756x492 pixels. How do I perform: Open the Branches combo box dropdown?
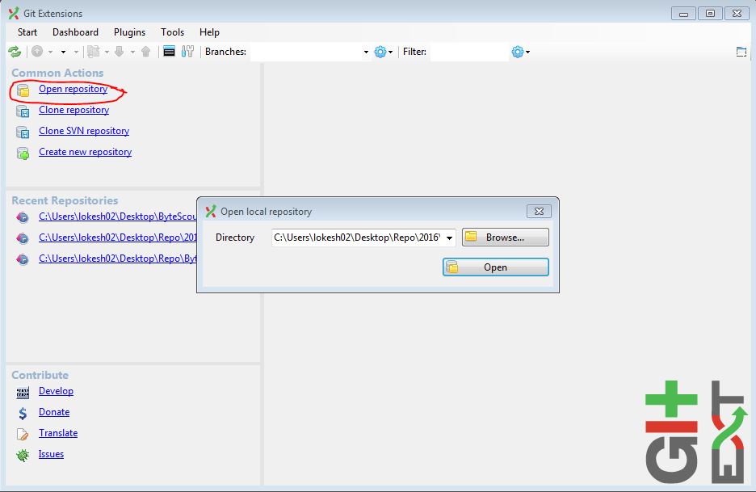[366, 52]
